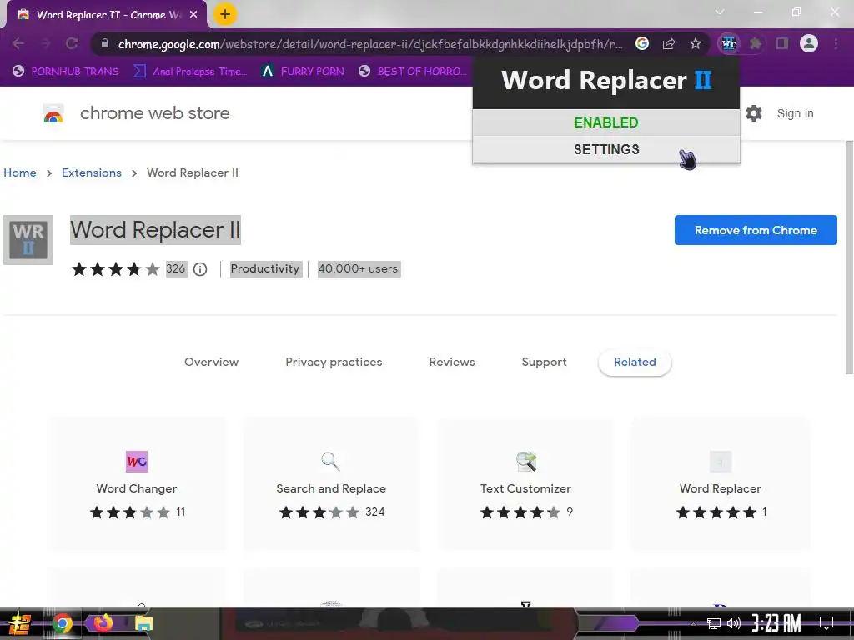
Task: Click the rating info icon beside 326
Action: tap(200, 269)
